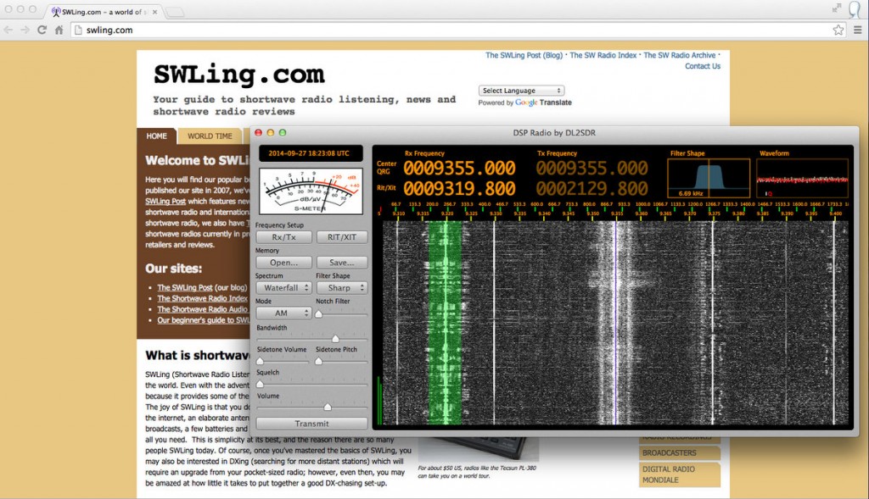Click the Squelch slider handle

tap(260, 384)
